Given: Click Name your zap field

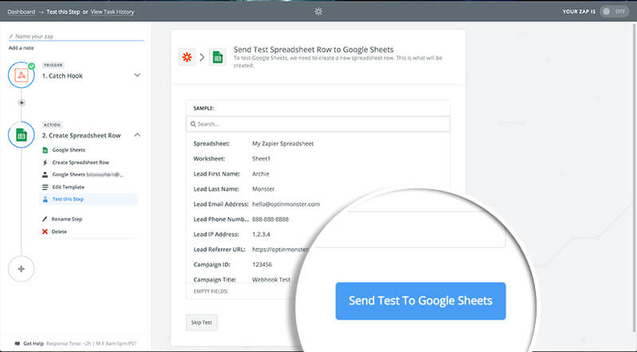Looking at the screenshot, I should (76, 36).
